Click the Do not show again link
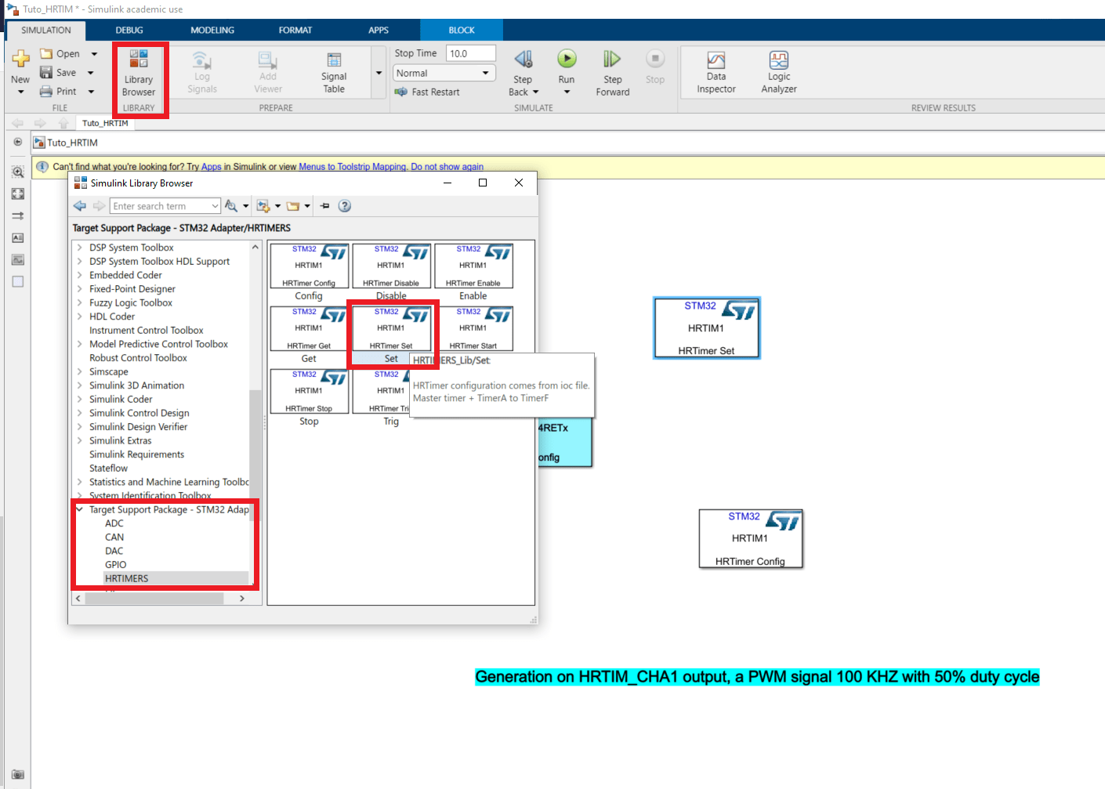 coord(447,167)
